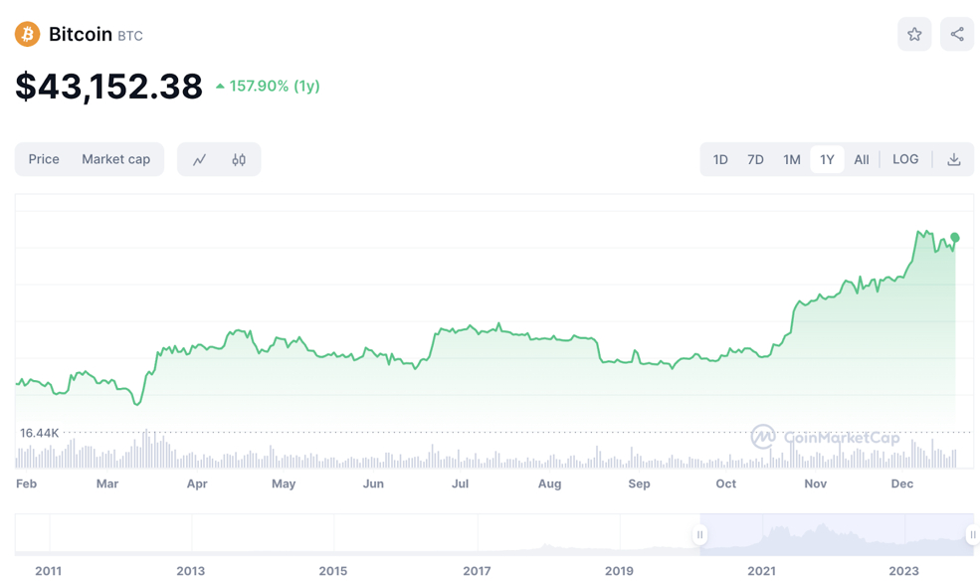The width and height of the screenshot is (980, 582).
Task: Click the highlighted selected range in overview
Action: 837,534
